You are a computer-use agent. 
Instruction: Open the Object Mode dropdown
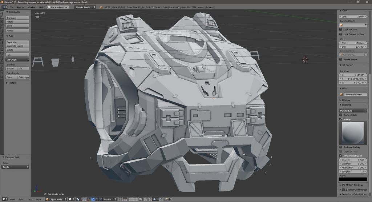click(56, 199)
